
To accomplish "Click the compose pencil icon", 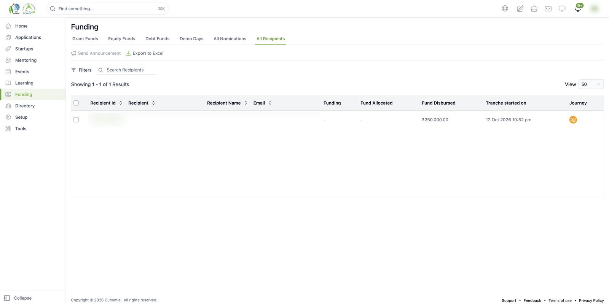I will coord(520,8).
